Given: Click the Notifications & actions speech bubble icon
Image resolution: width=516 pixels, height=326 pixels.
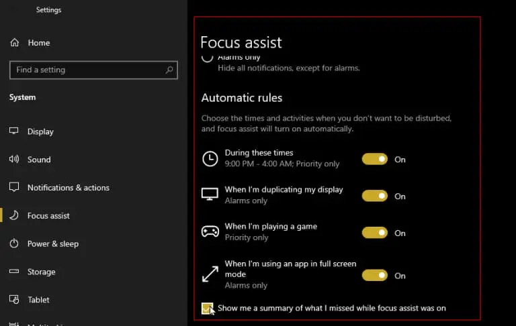Looking at the screenshot, I should point(14,187).
